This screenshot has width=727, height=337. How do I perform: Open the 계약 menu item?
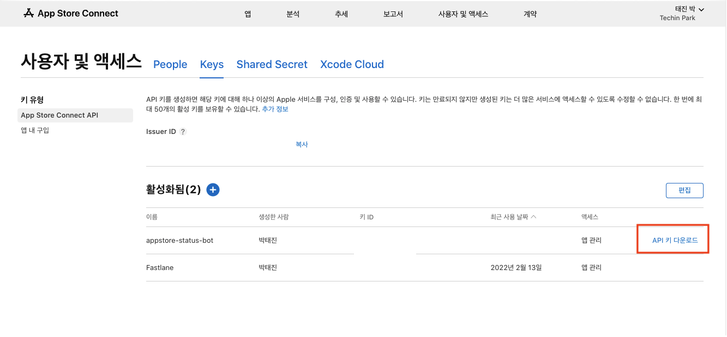[530, 14]
